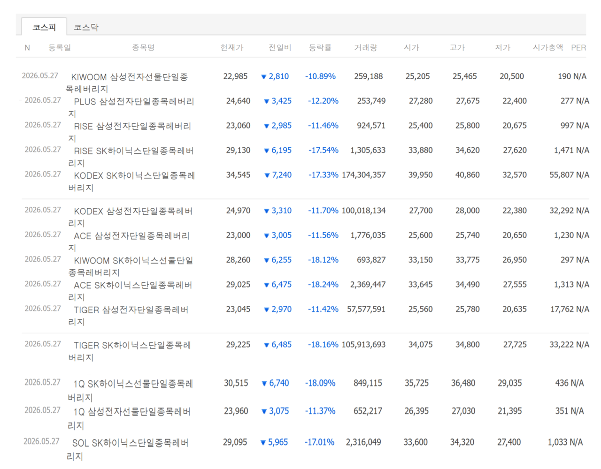Select volume 174,304,357 cell

tap(364, 175)
